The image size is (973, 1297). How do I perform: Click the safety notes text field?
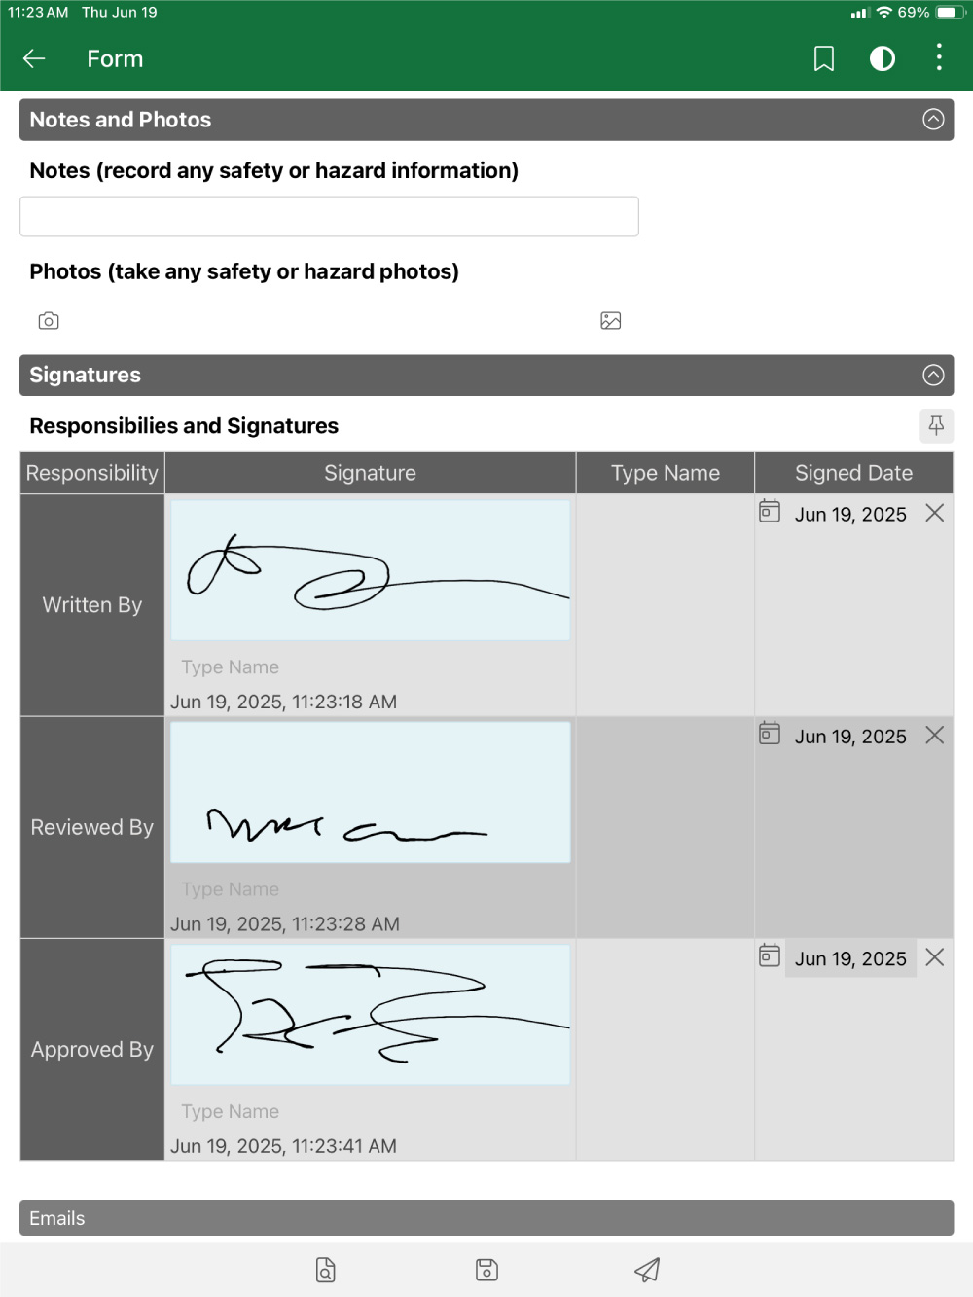click(x=329, y=217)
